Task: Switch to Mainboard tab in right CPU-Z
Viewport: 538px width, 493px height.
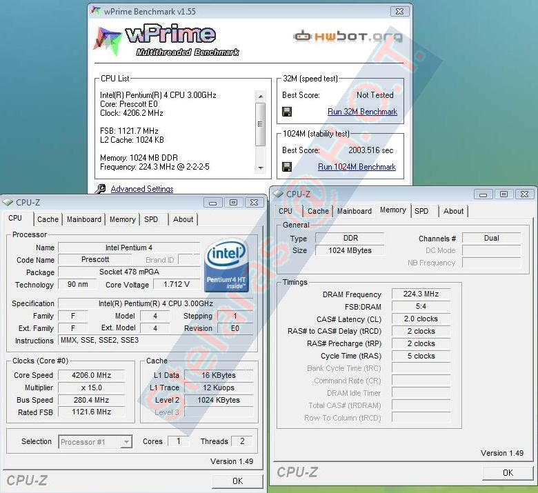Action: [355, 211]
